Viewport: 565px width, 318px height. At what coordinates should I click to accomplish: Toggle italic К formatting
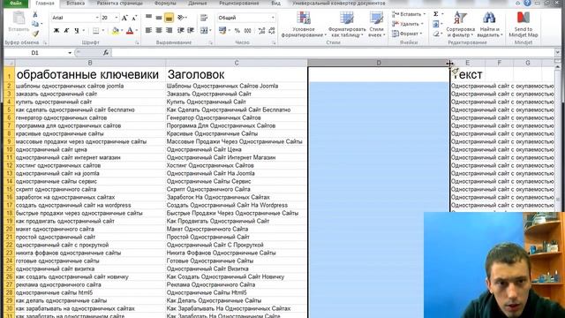[66, 31]
